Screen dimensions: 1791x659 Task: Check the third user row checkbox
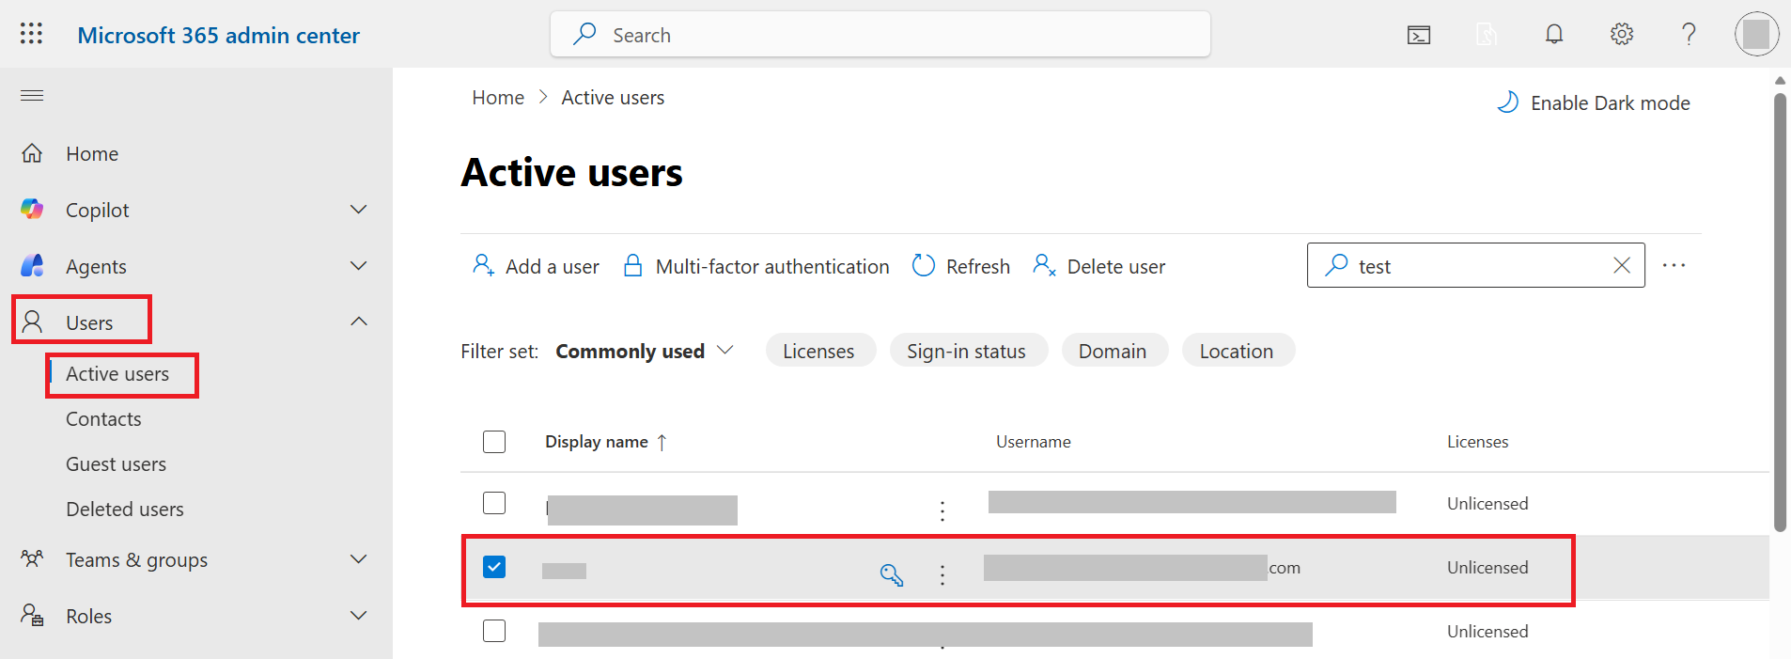(494, 631)
